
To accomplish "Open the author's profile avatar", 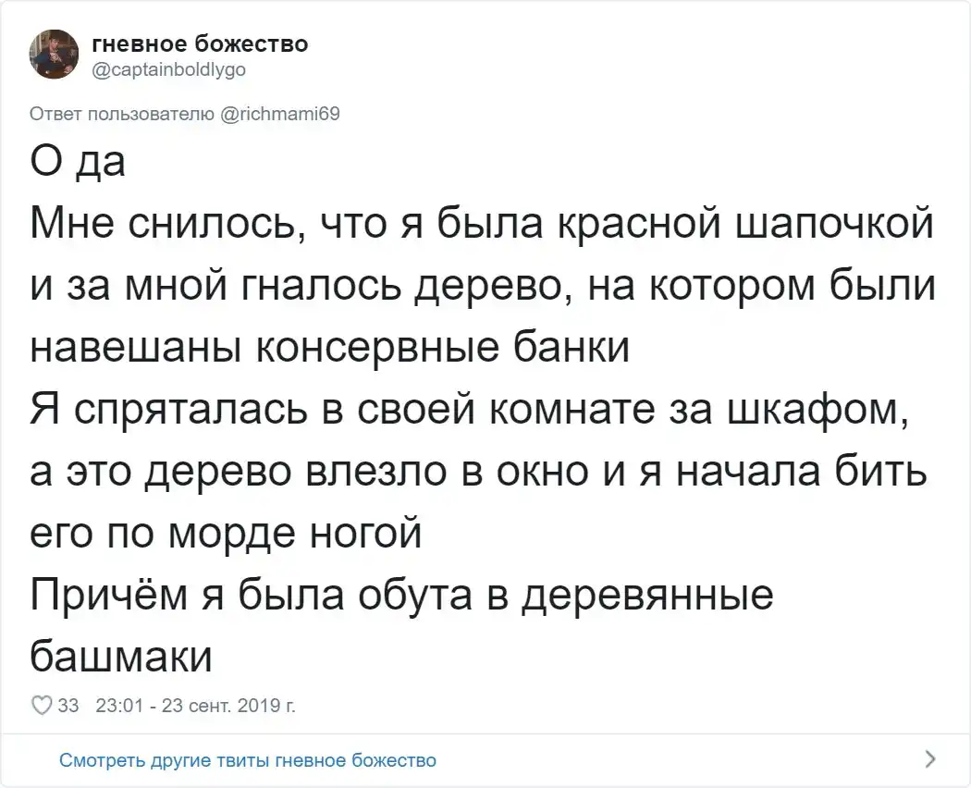I will (55, 55).
